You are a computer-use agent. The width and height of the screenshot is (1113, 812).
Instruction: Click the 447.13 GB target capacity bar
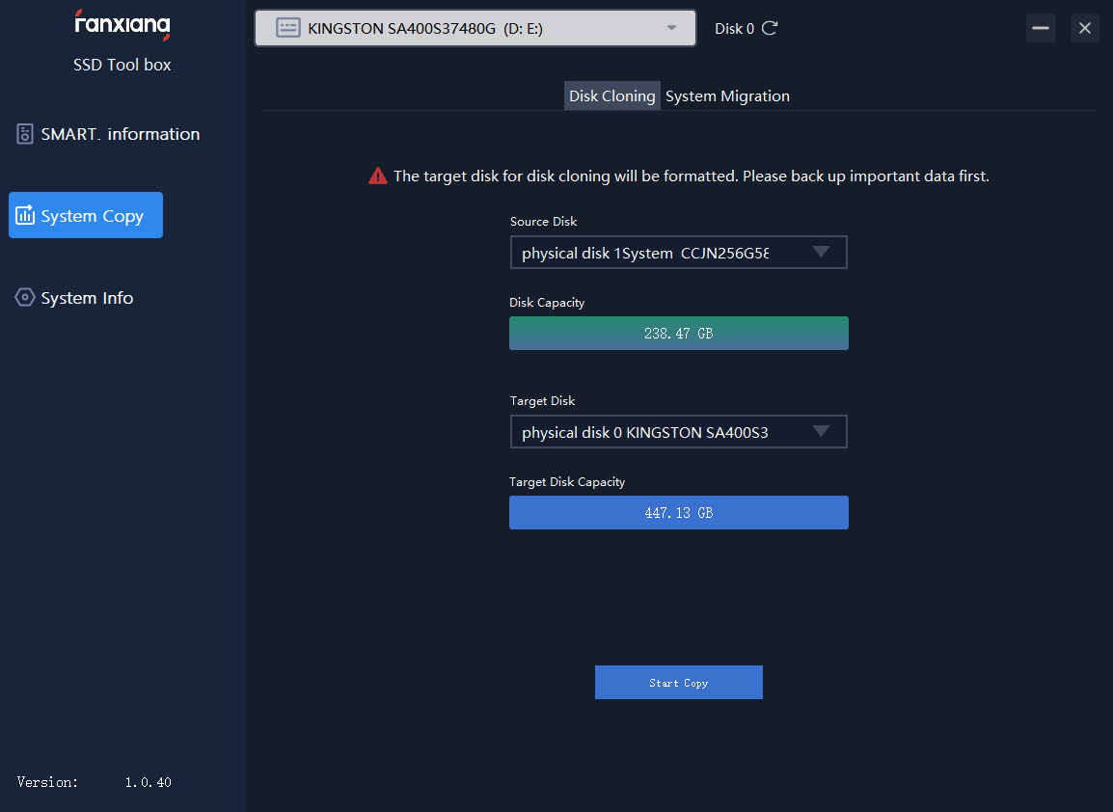[x=679, y=513]
